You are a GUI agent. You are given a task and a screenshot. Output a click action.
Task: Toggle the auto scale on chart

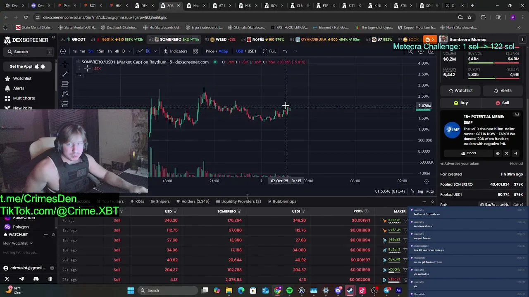click(430, 191)
